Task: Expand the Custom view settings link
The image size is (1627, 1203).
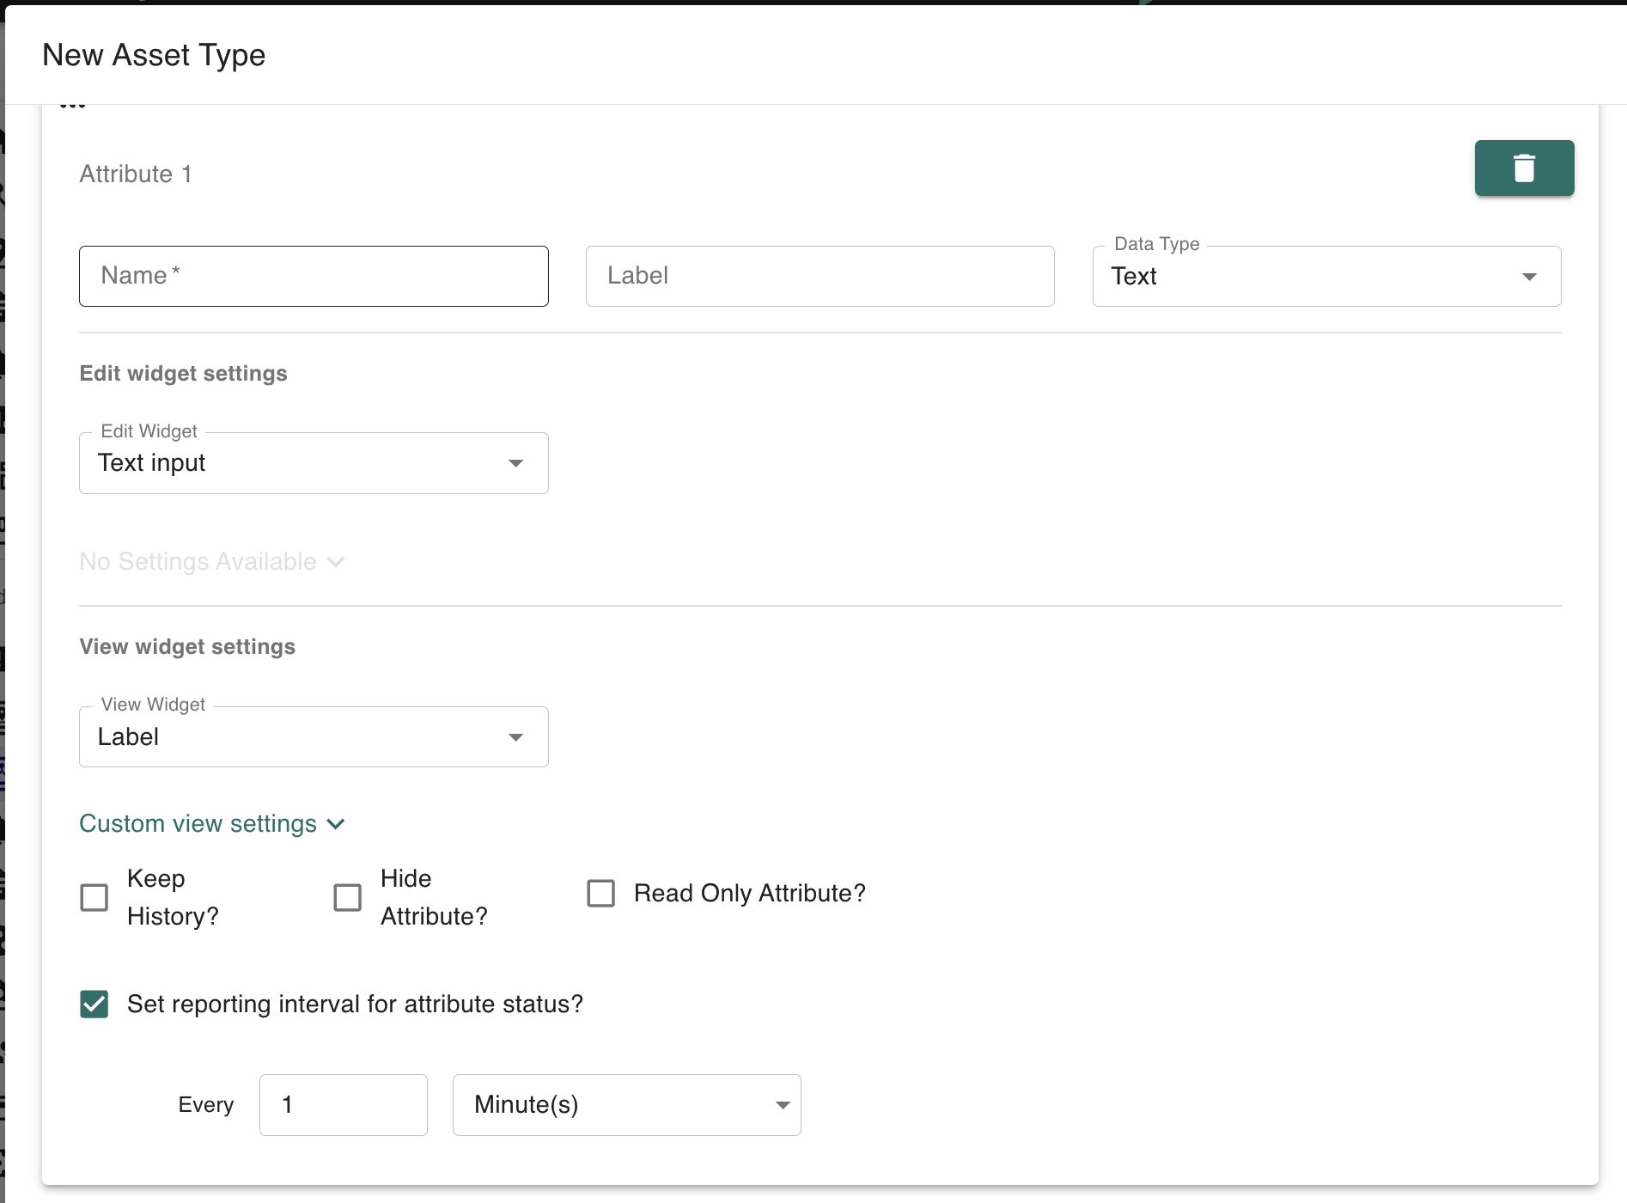Action: (198, 824)
